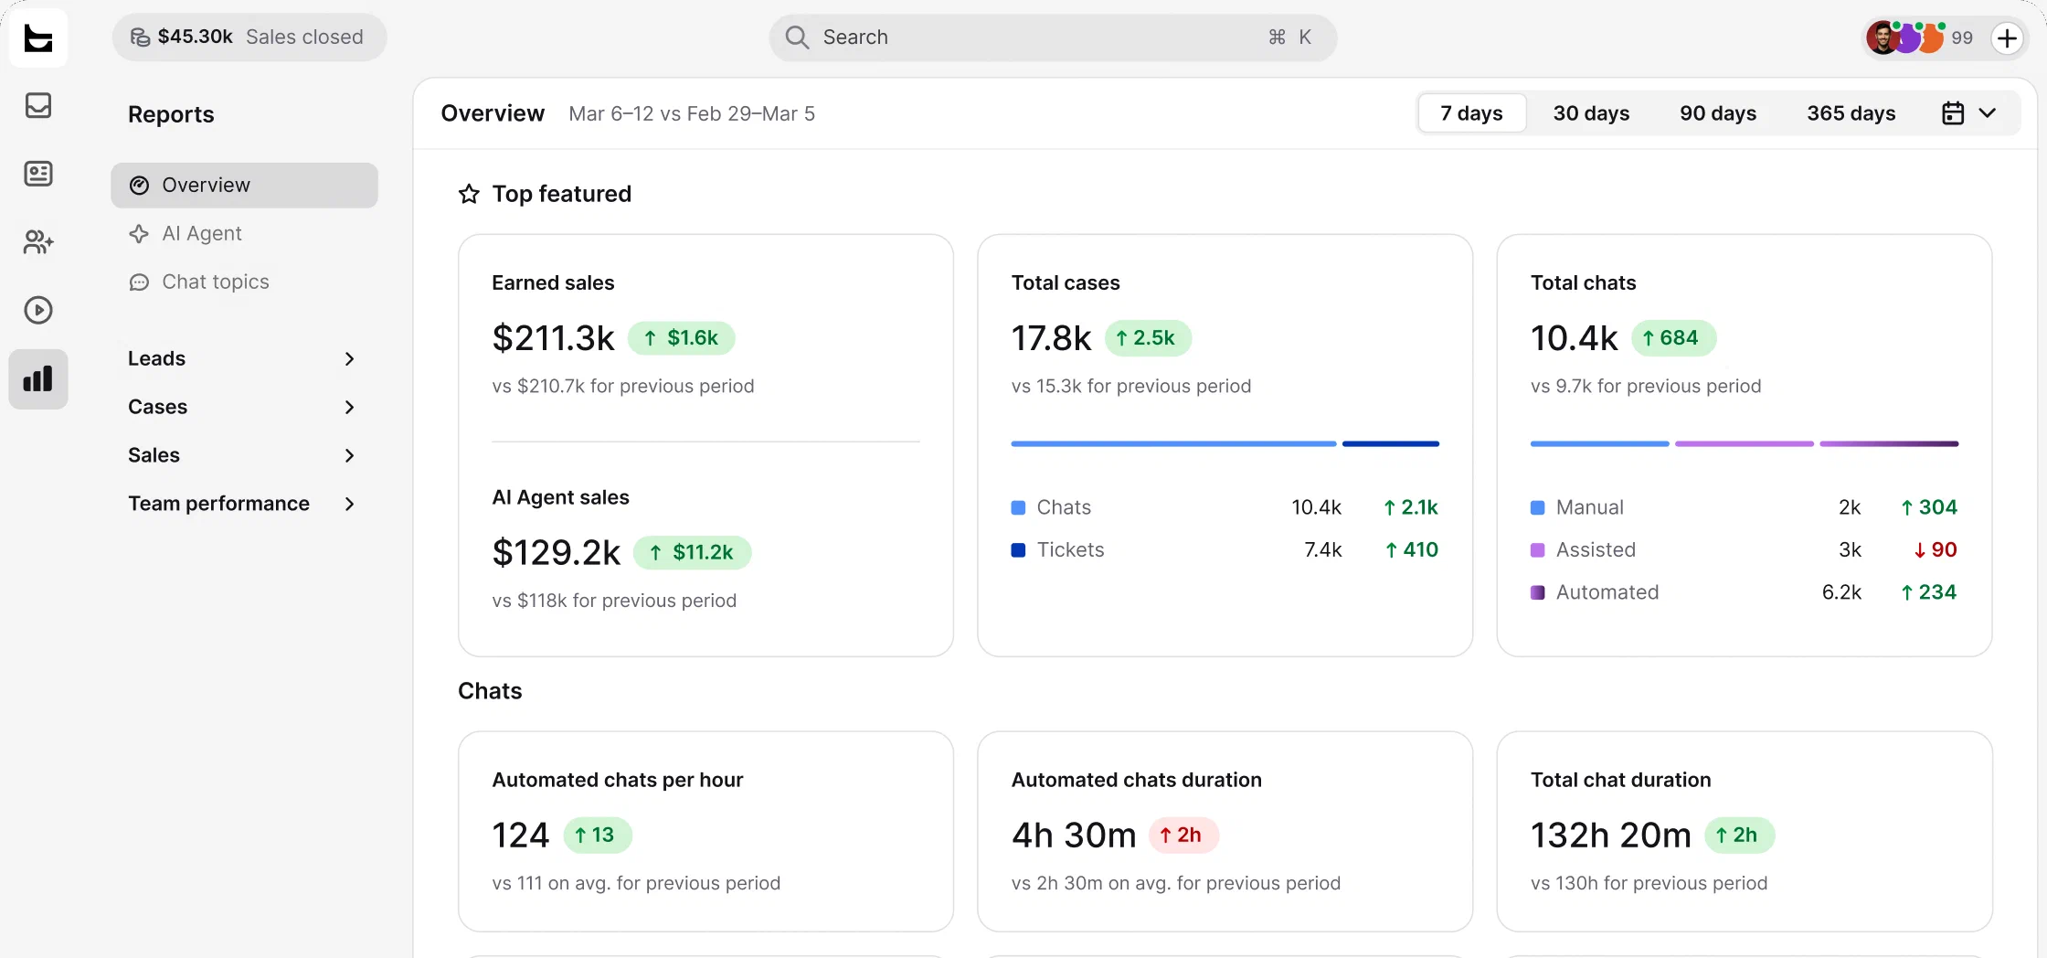The image size is (2047, 958).
Task: Click the search magnifier icon
Action: point(797,37)
